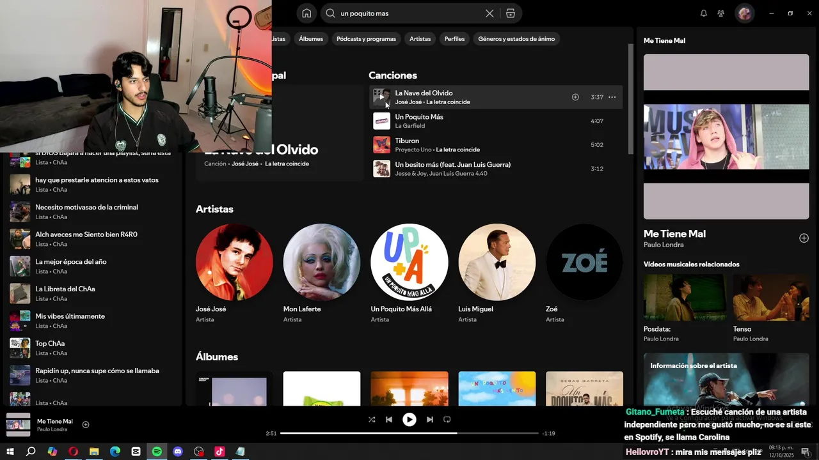Open CapCut from the taskbar
This screenshot has width=819, height=460.
point(136,452)
